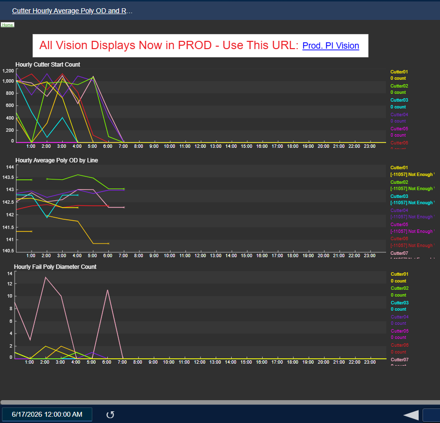The height and width of the screenshot is (423, 440).
Task: Select Cutter05 in Start Count legend
Action: tap(399, 129)
